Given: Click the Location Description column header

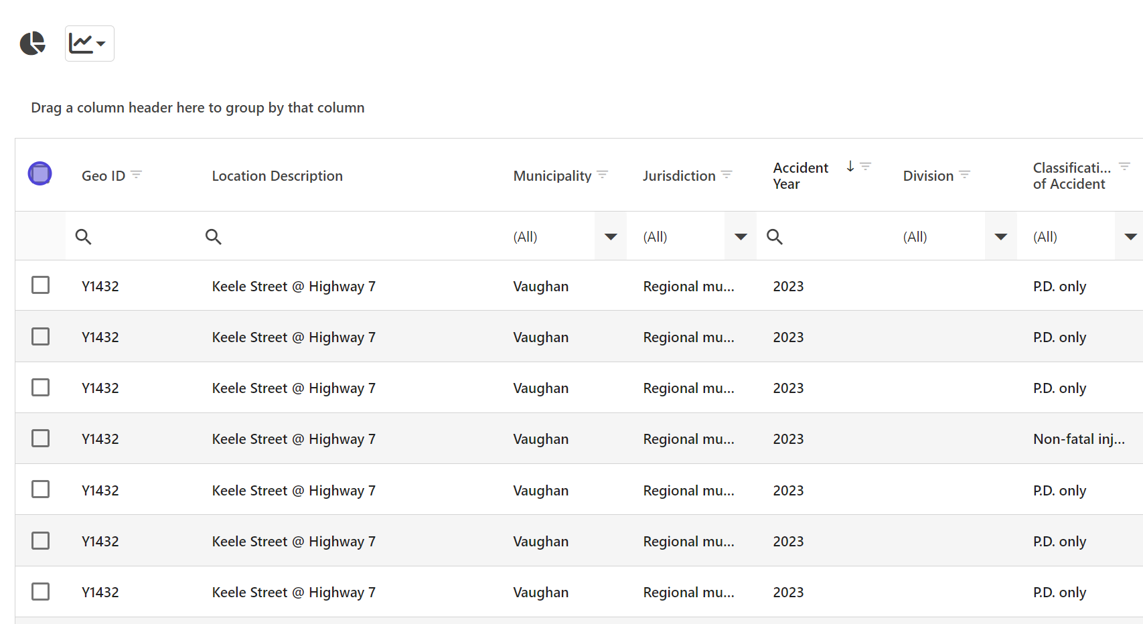Looking at the screenshot, I should (277, 176).
